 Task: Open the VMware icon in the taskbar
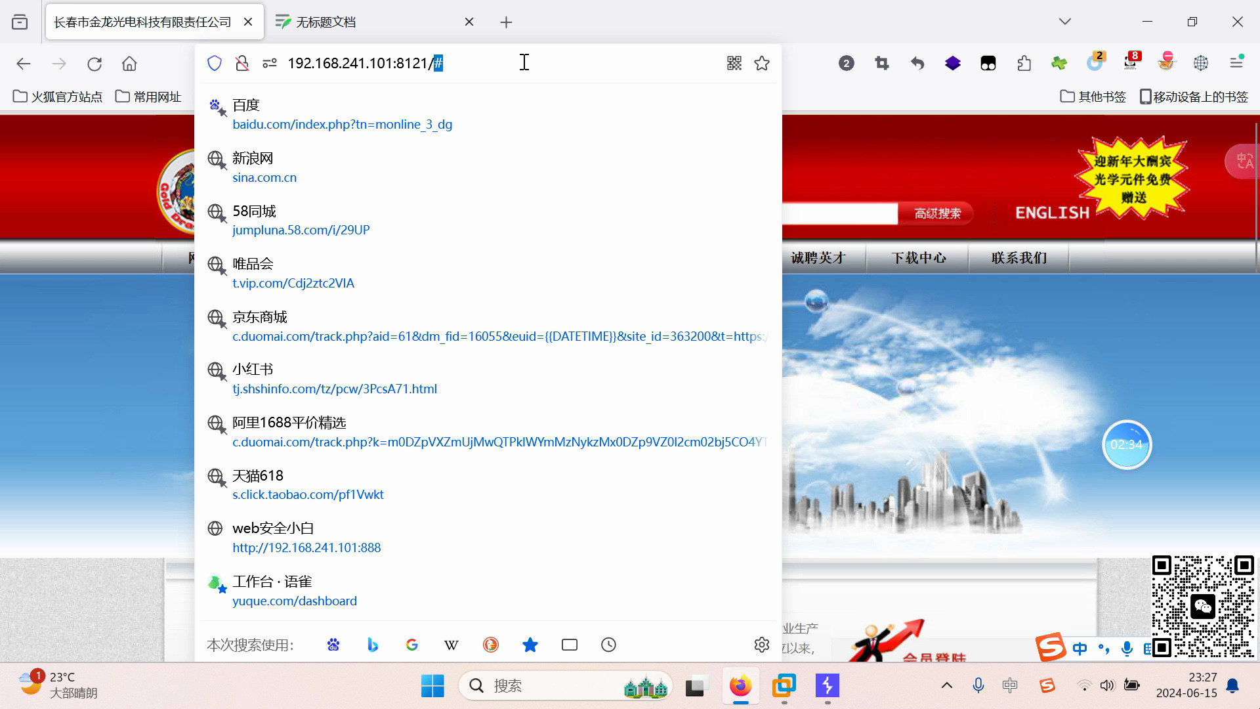coord(784,686)
